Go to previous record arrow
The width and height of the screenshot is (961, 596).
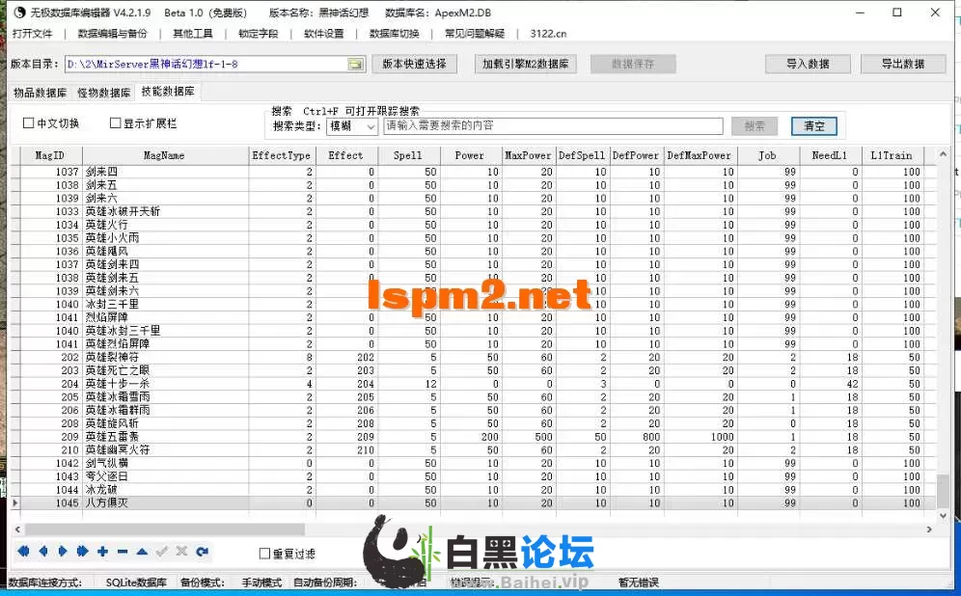point(42,552)
